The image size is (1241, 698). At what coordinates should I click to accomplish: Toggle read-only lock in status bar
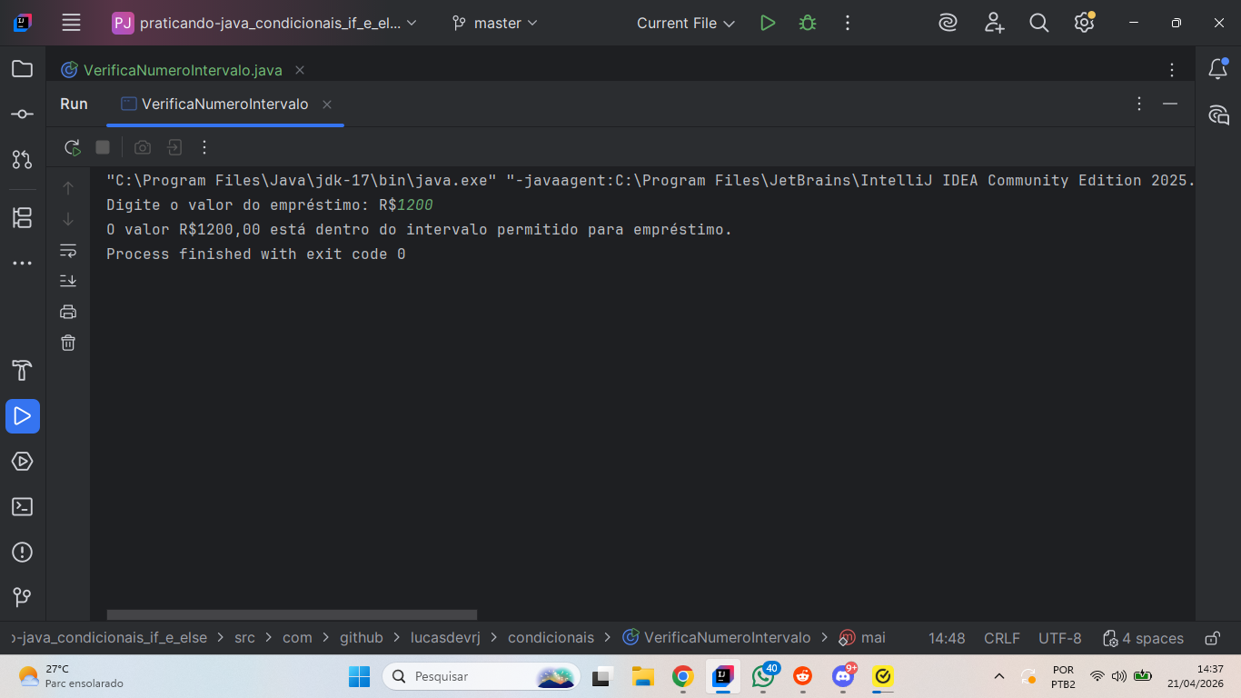[1212, 638]
